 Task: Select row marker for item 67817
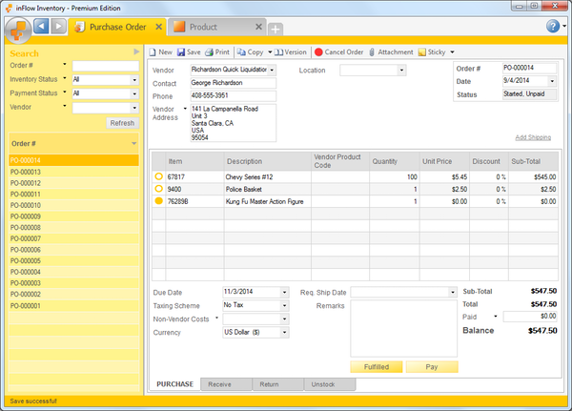coord(159,177)
